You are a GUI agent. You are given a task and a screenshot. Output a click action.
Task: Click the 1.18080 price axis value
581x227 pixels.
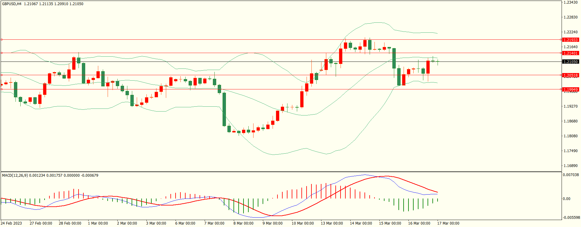pyautogui.click(x=570, y=136)
